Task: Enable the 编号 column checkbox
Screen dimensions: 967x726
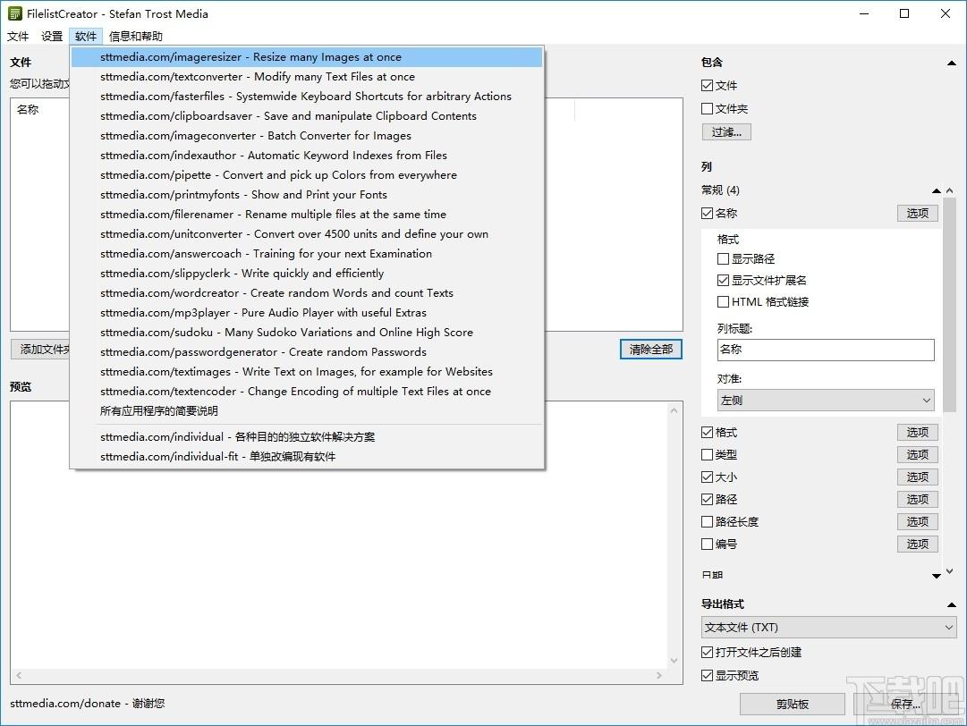Action: (x=708, y=544)
